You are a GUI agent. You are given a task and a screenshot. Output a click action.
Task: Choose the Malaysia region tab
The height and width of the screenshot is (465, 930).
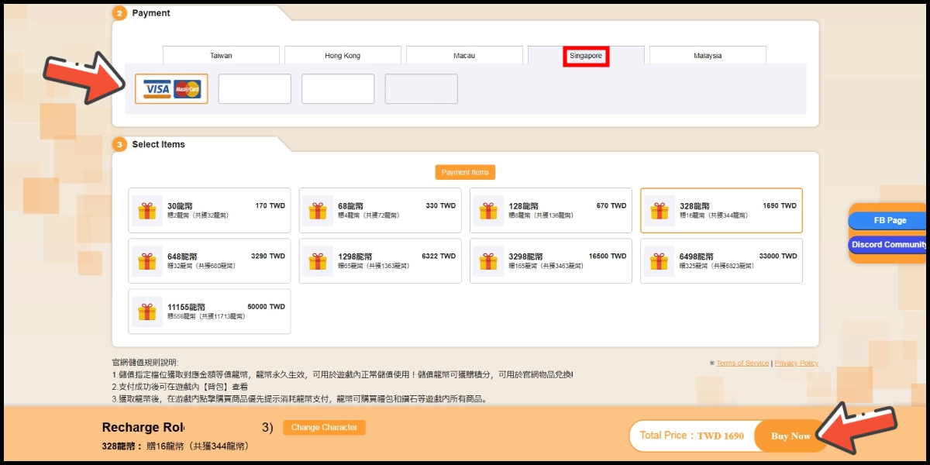click(708, 56)
